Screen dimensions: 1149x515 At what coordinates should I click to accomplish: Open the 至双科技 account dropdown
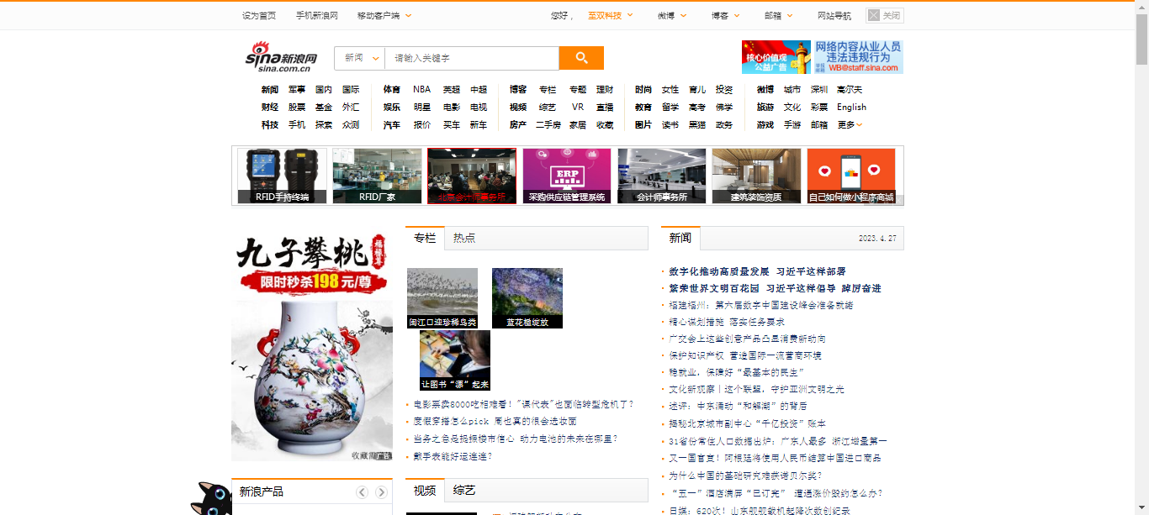pyautogui.click(x=611, y=15)
